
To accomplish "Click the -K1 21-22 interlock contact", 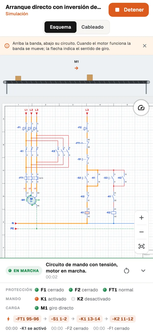I will 112,197.
